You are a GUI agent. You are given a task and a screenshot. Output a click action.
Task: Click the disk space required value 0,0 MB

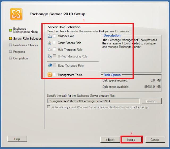pos(156,80)
